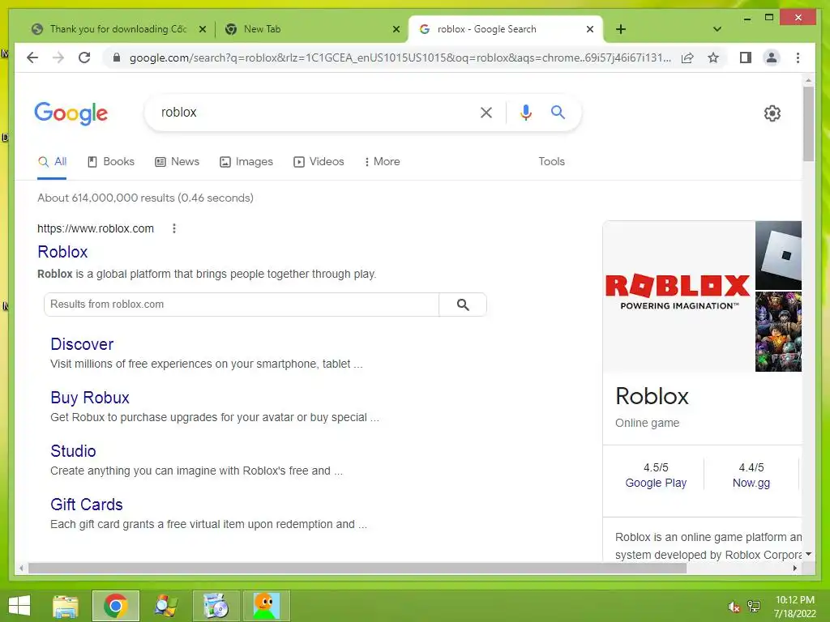The image size is (830, 622).
Task: Open the three-dot menu beside roblox.com
Action: (x=174, y=228)
